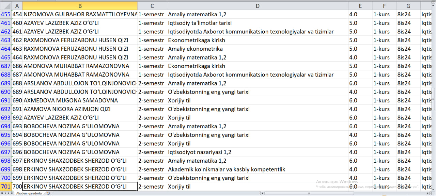Insert new worksheet icon beside sheet tab
This screenshot has width=436, height=196.
pyautogui.click(x=48, y=193)
